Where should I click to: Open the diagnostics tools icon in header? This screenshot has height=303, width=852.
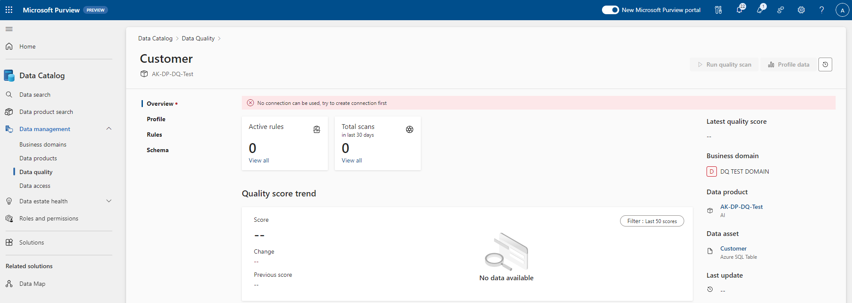click(718, 10)
